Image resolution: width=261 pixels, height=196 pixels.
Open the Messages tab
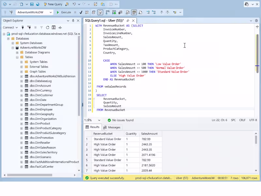[112, 127]
